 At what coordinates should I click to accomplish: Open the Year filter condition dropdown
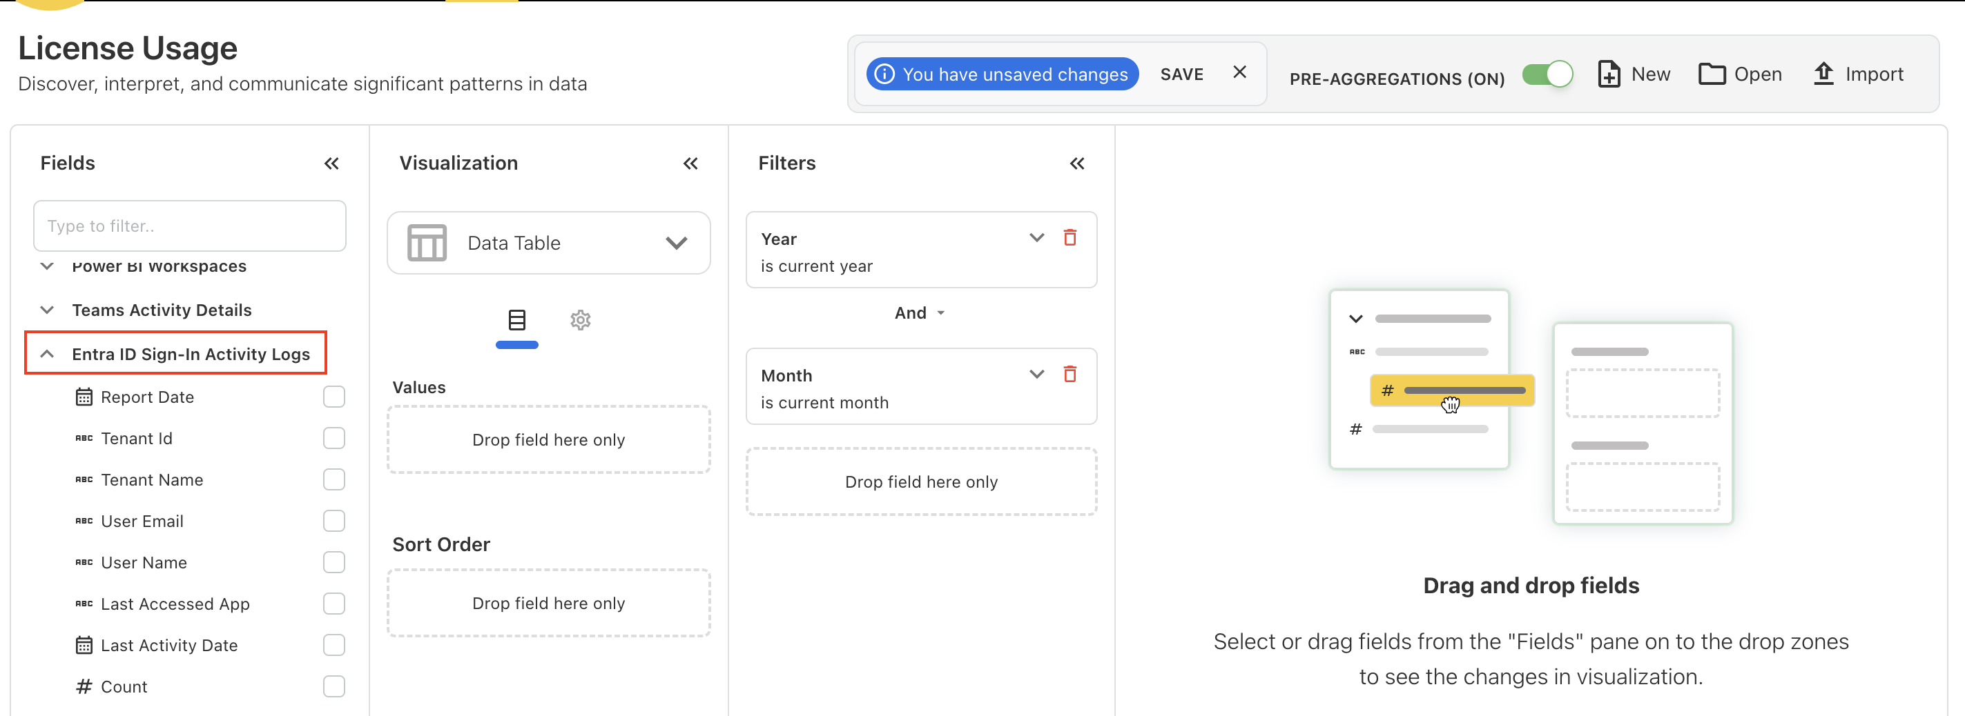(x=1036, y=238)
